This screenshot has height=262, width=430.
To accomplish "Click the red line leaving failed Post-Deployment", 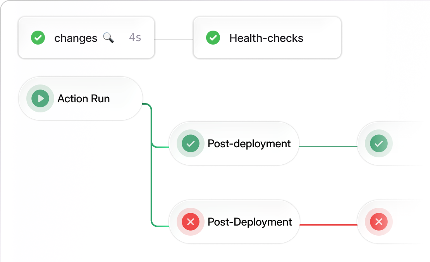I will [328, 225].
